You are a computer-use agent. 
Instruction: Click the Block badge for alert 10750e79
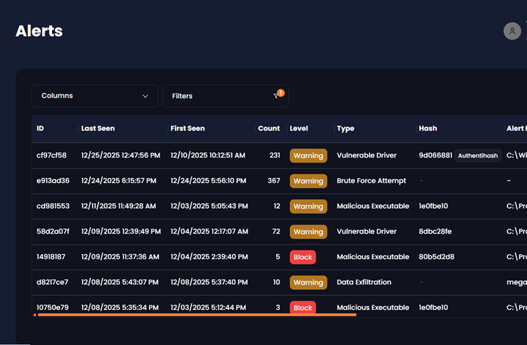[x=303, y=308]
